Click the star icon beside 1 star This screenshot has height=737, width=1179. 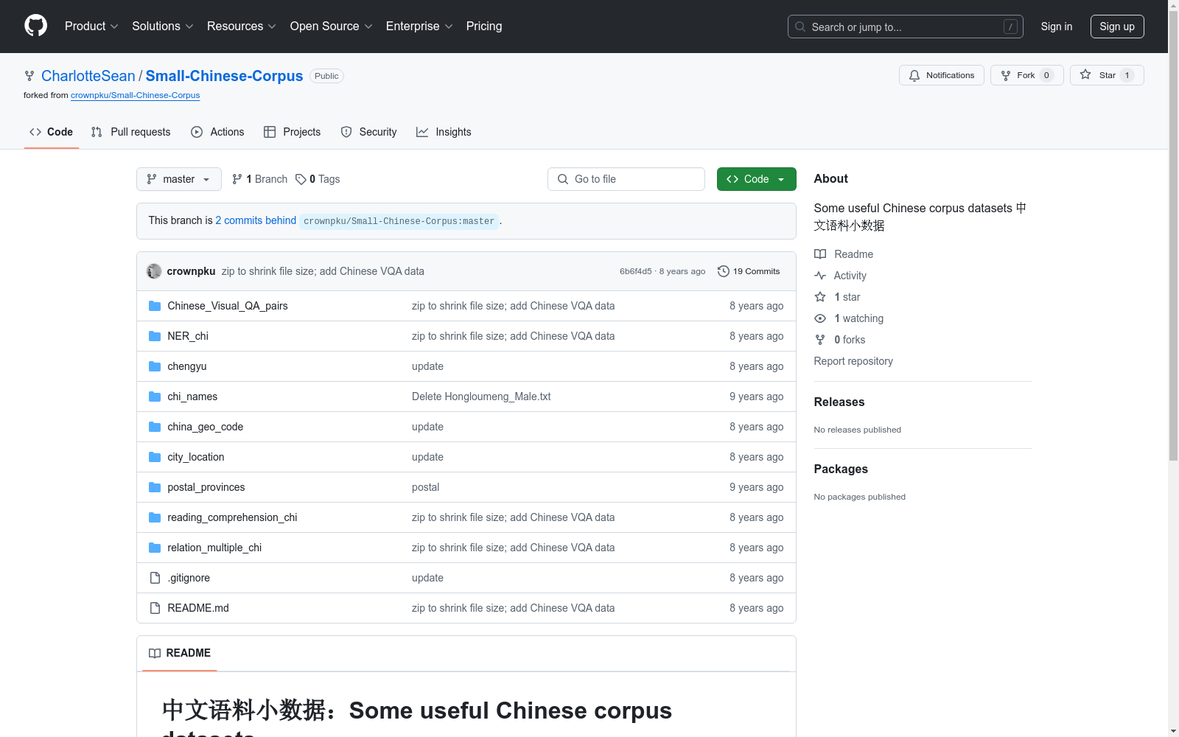coord(820,297)
